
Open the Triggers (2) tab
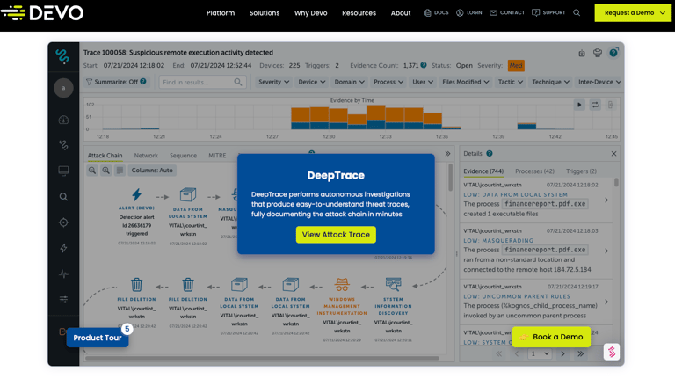(x=581, y=171)
